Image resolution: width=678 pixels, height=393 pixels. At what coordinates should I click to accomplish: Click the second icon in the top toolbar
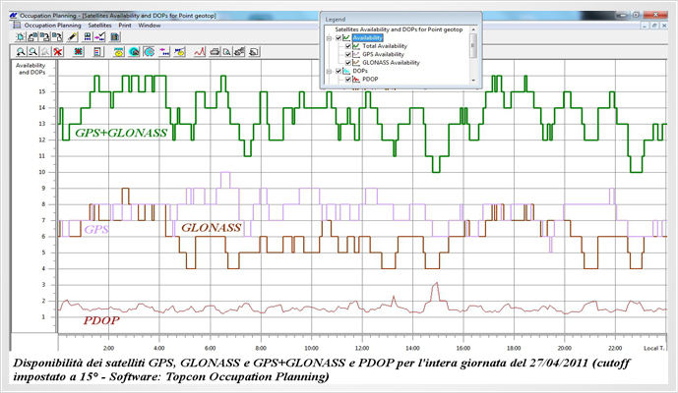(x=32, y=36)
